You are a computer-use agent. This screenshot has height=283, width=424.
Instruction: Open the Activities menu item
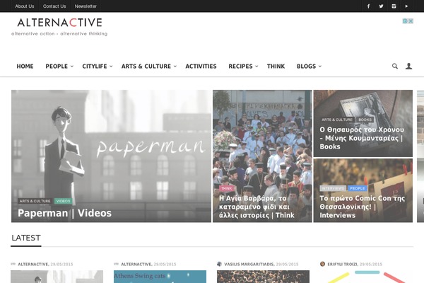(x=201, y=66)
